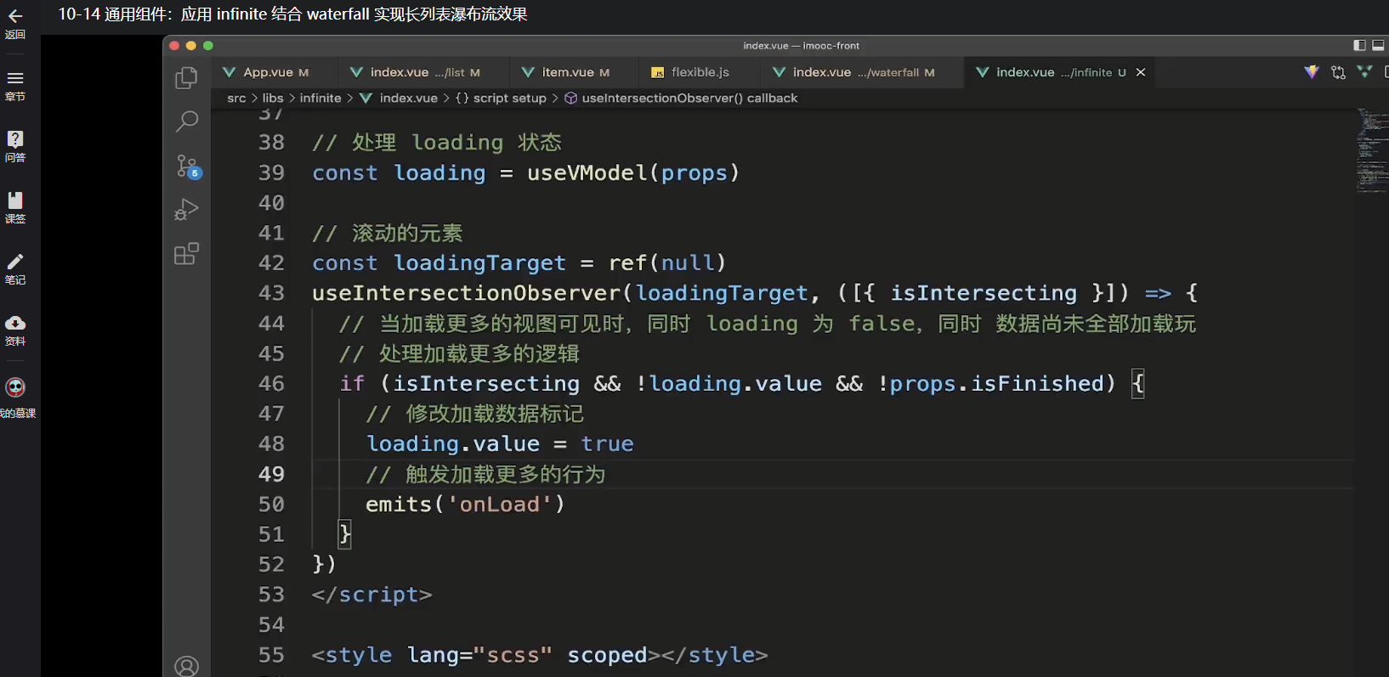Click the closing brace on line 51
This screenshot has height=677, width=1389.
coord(345,534)
